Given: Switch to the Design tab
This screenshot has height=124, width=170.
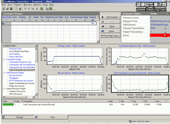Looking at the screenshot, I should 18,117.
